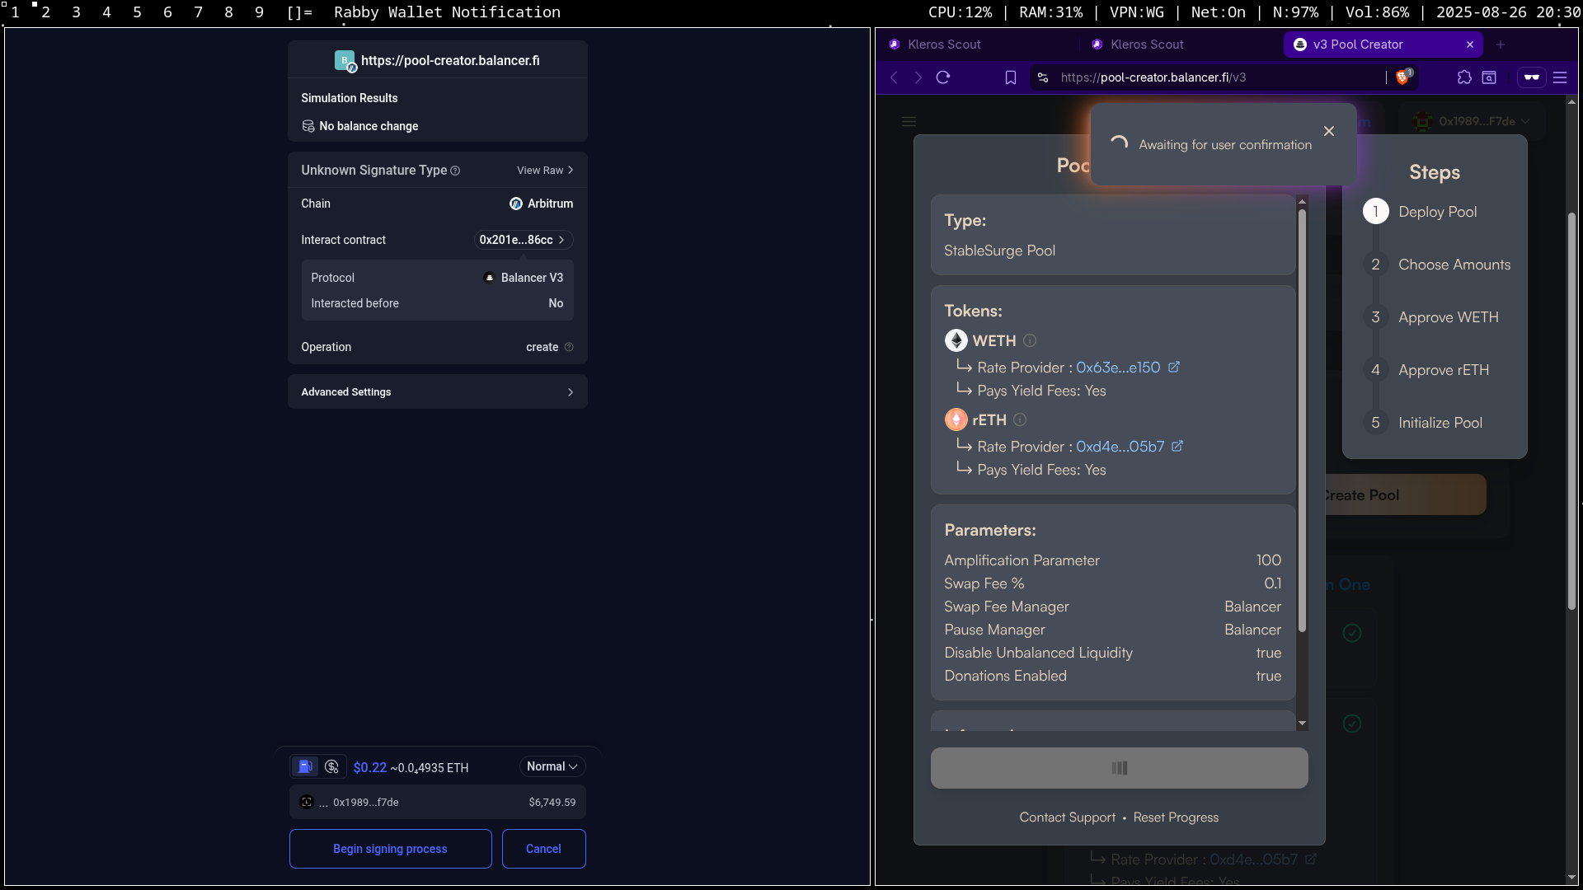Viewport: 1583px width, 890px height.
Task: Click the wallet account 0x1989...f7de avatar icon
Action: [307, 802]
